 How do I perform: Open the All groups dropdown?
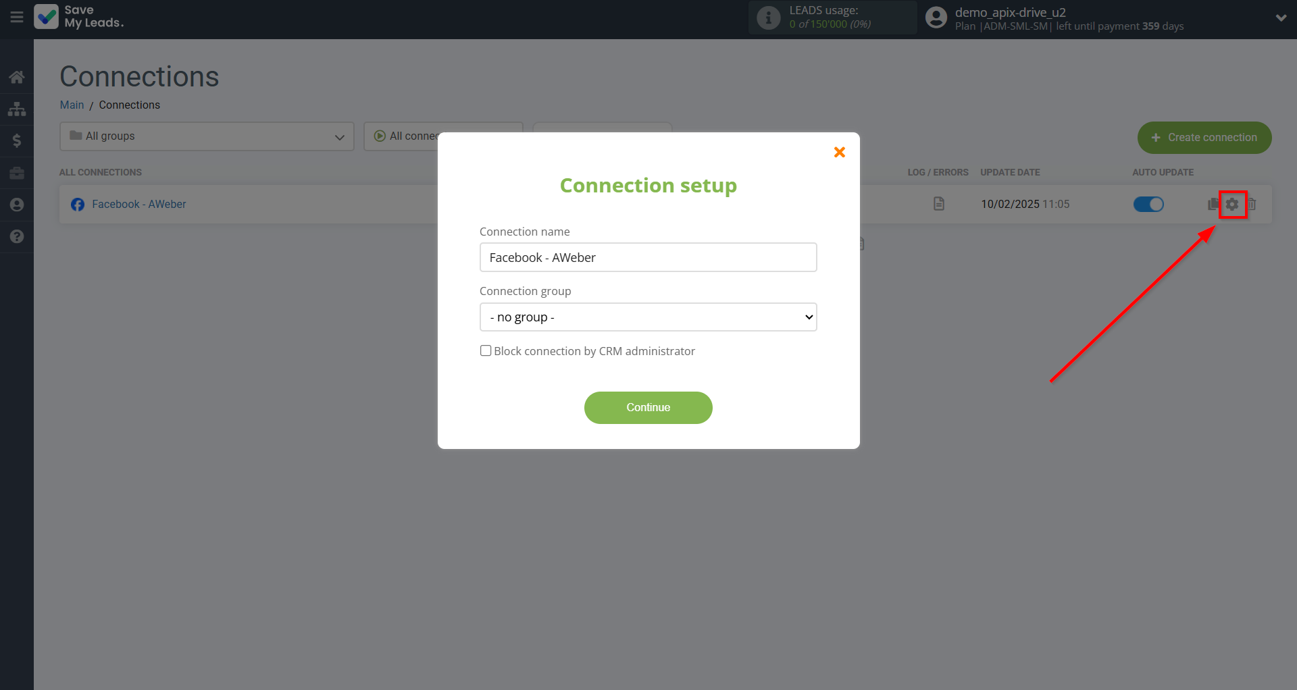click(207, 136)
